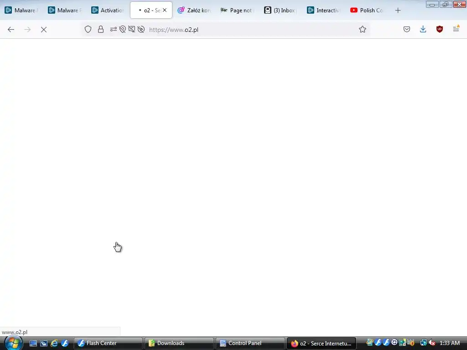Switch to the second Malware tab
The height and width of the screenshot is (350, 467).
pos(65,10)
